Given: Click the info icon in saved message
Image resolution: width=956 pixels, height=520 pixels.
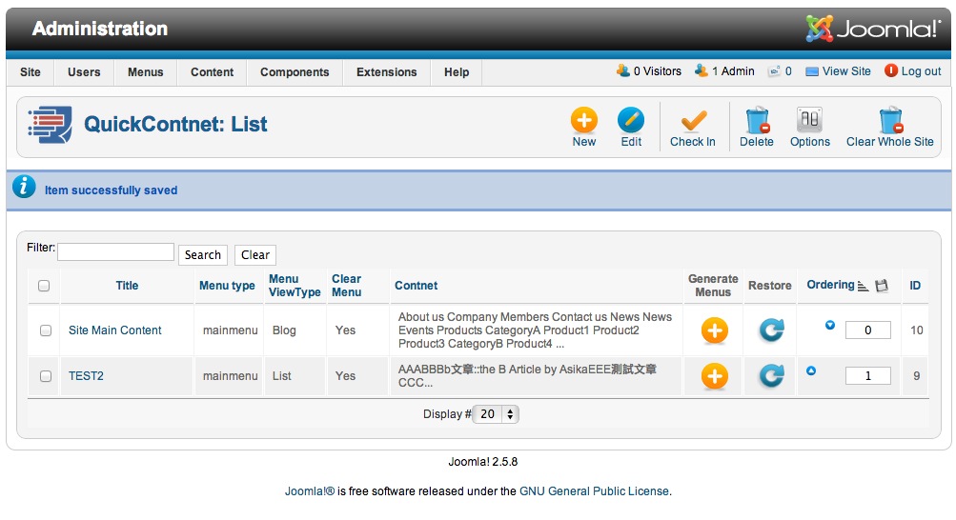Looking at the screenshot, I should (x=24, y=187).
